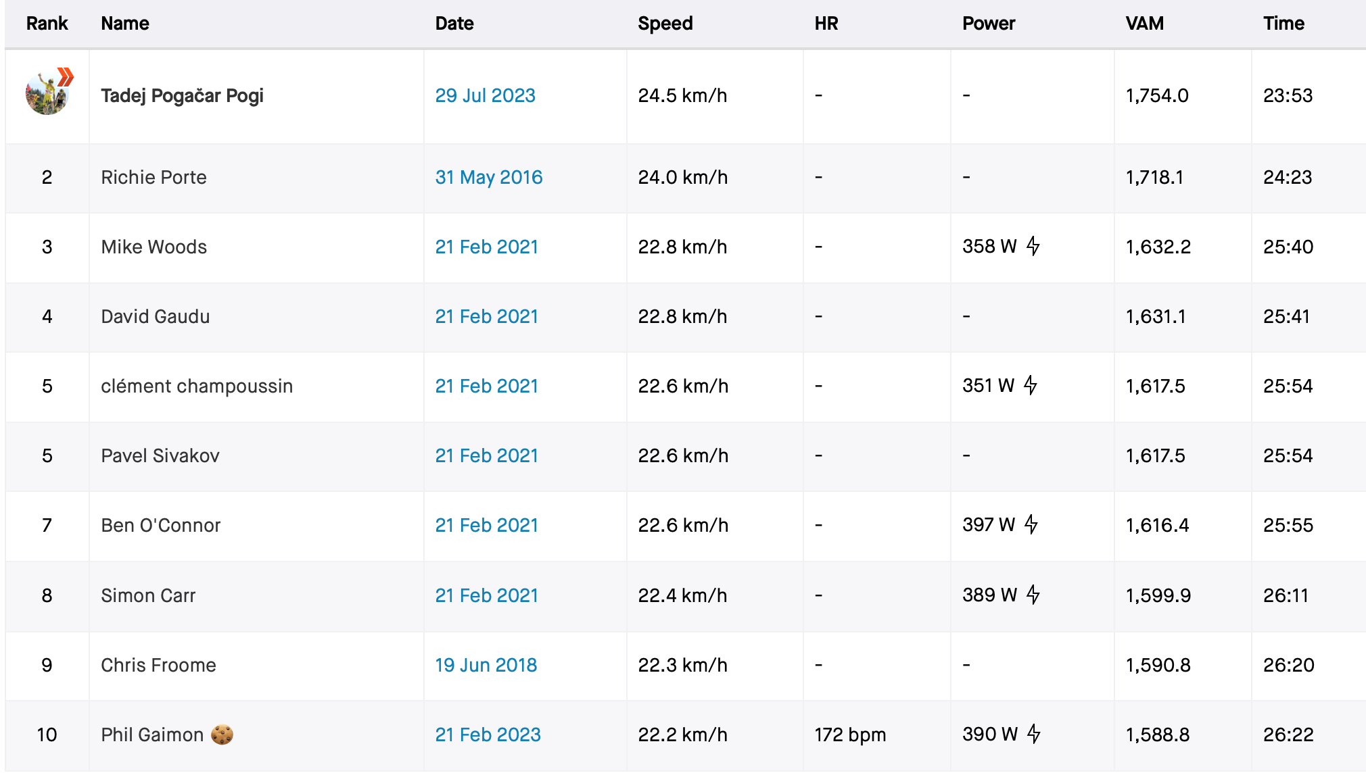The height and width of the screenshot is (773, 1366).
Task: Click bolt icon next to Ben O'Connor's 397 W
Action: (x=1031, y=524)
